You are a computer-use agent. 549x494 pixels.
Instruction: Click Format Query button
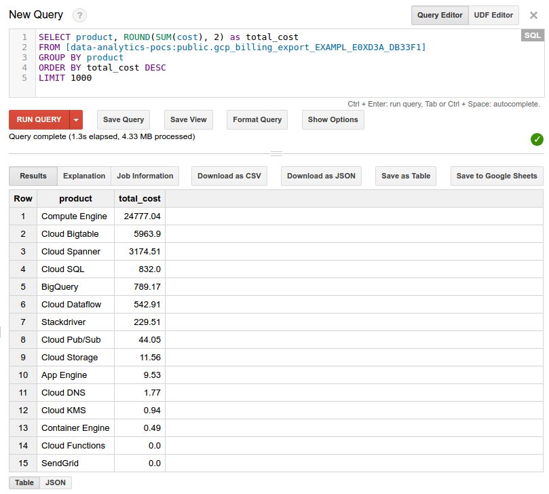pos(257,119)
